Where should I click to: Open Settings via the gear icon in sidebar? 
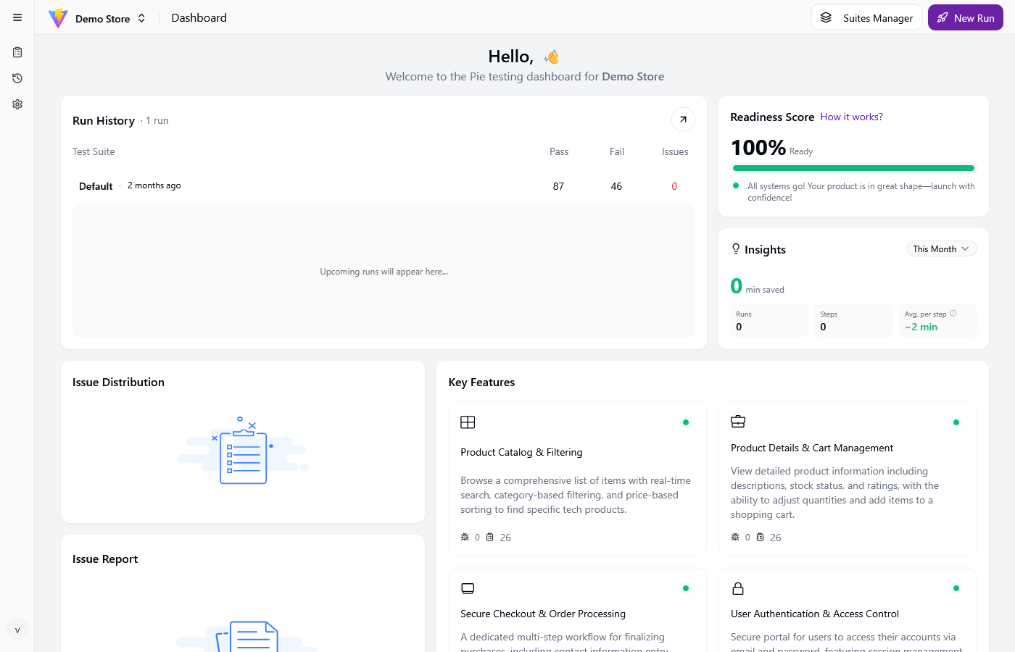(17, 104)
